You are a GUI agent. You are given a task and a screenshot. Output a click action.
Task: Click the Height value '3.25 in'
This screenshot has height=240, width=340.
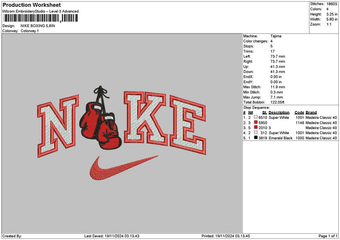[331, 14]
